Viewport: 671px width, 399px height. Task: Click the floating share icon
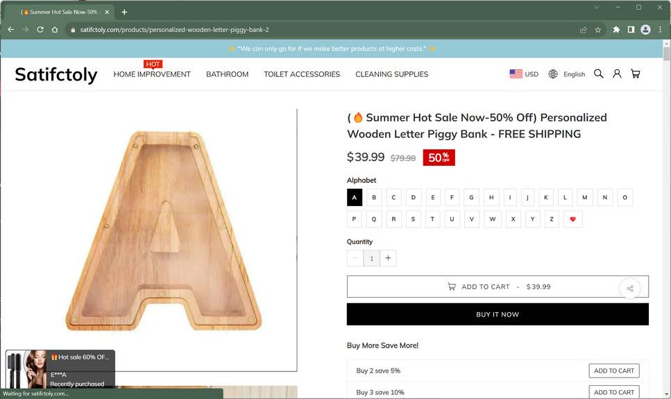(630, 288)
